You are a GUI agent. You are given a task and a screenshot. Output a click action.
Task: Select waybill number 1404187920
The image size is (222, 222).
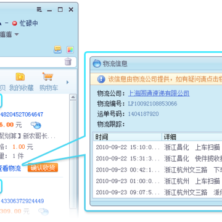tap(143, 114)
